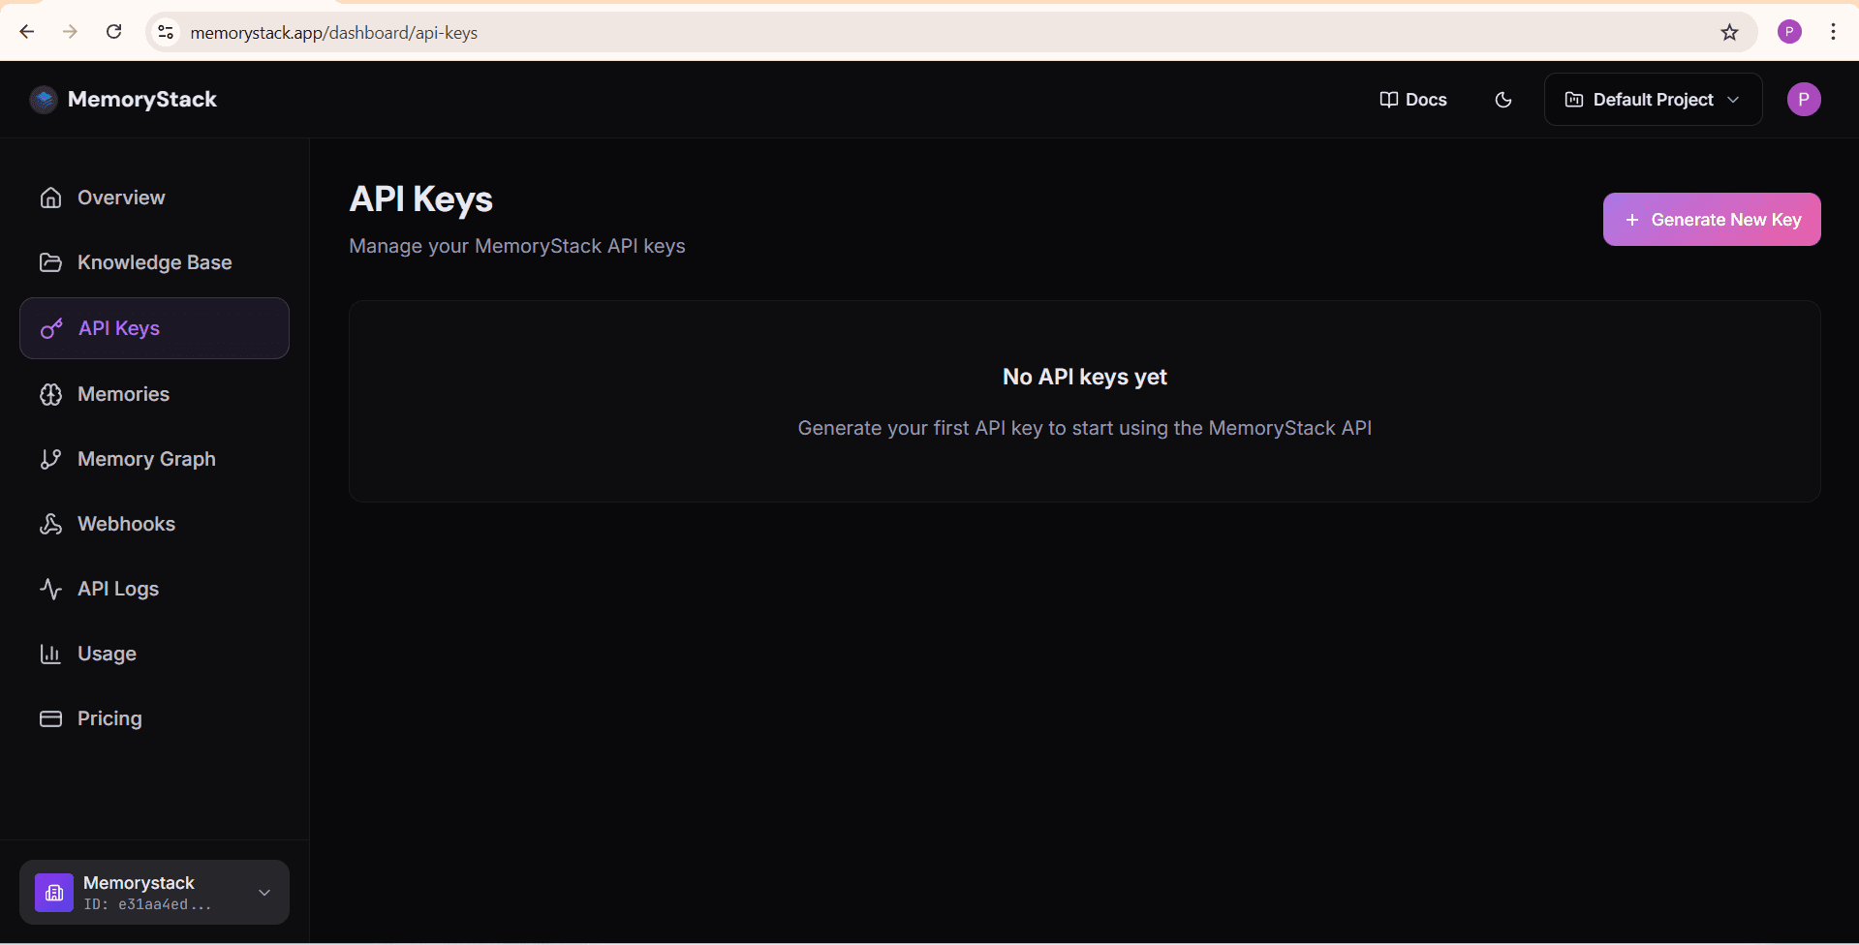Click the Pricing credit card icon
Image resolution: width=1859 pixels, height=945 pixels.
click(x=50, y=718)
